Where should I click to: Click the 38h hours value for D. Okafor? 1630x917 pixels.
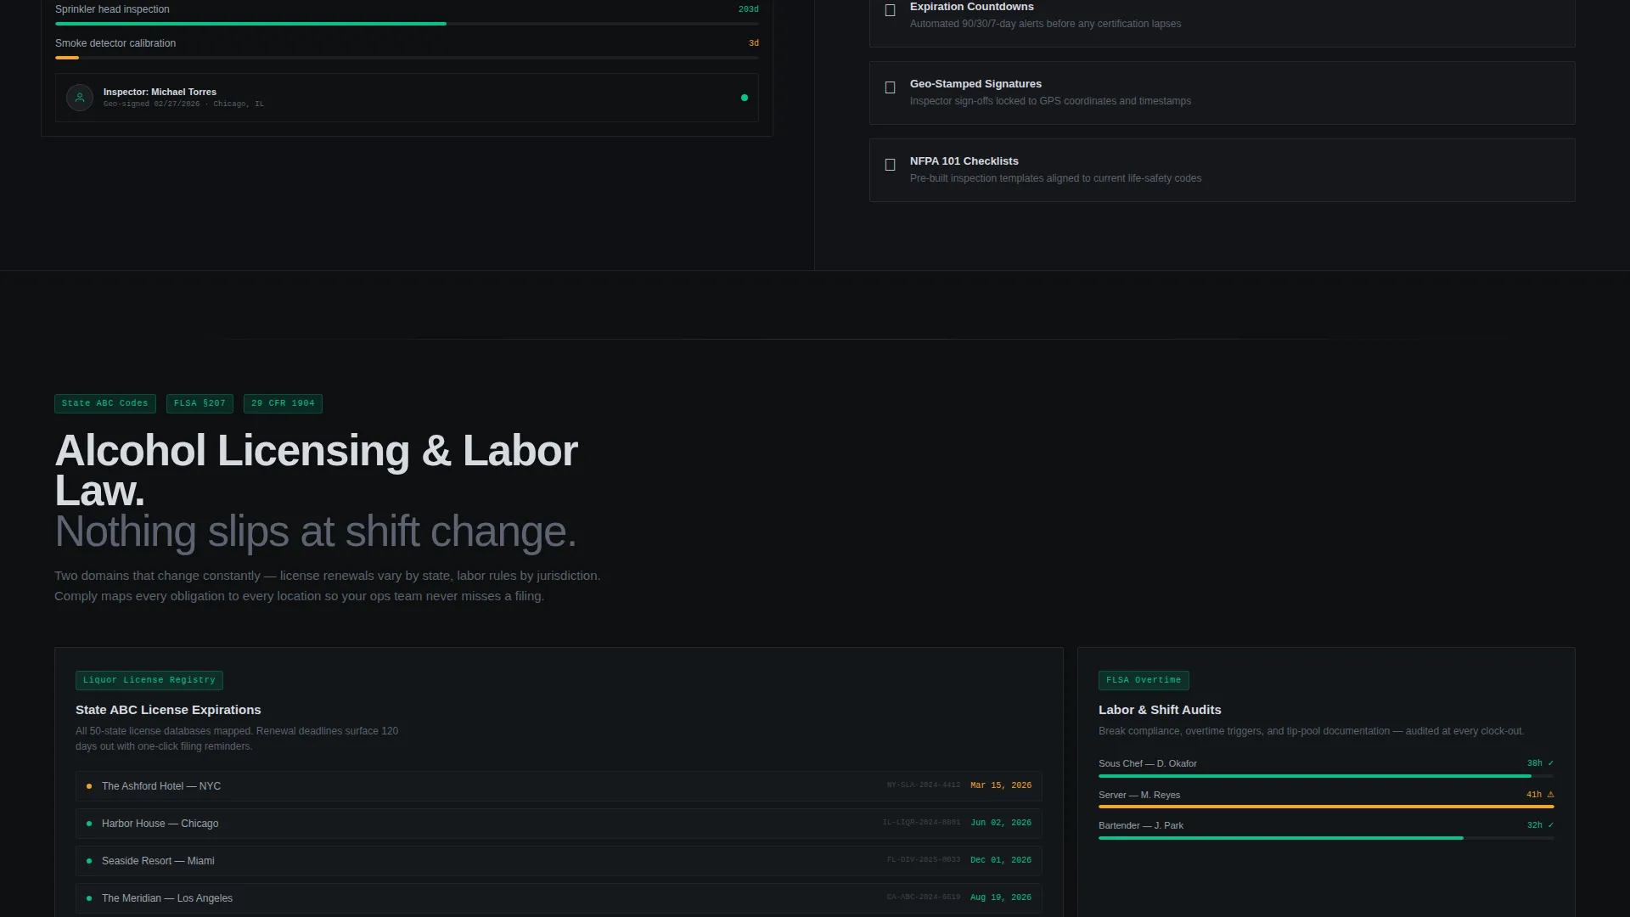[1534, 763]
